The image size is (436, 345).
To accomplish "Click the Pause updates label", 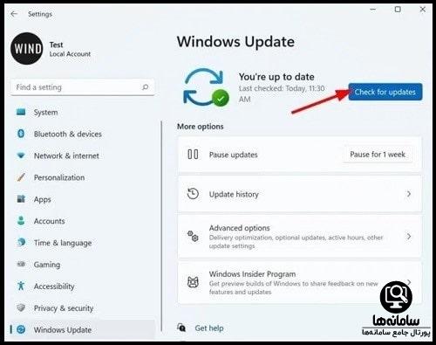I will pyautogui.click(x=234, y=155).
